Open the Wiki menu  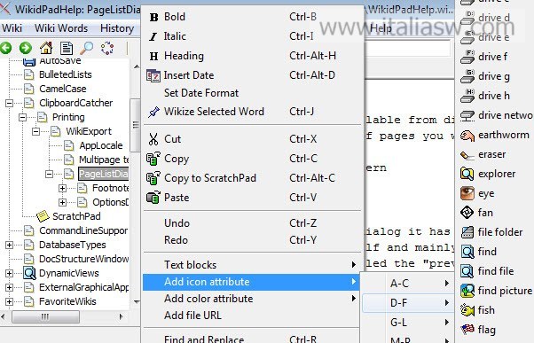coord(12,28)
